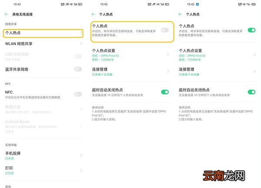The height and width of the screenshot is (188, 261).
Task: Open 手机投屏 settings
Action: click(x=43, y=156)
